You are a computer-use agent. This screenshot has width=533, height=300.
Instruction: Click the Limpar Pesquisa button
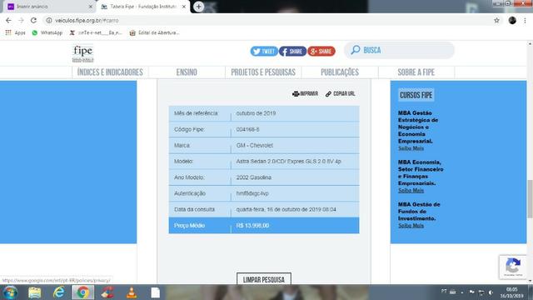point(264,279)
